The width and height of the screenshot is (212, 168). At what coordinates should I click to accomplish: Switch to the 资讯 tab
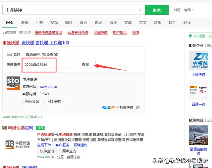(x=25, y=23)
